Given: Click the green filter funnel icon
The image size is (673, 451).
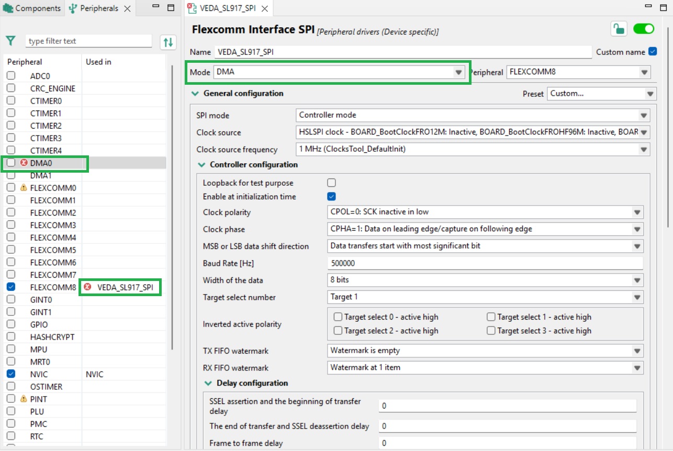Looking at the screenshot, I should [10, 41].
